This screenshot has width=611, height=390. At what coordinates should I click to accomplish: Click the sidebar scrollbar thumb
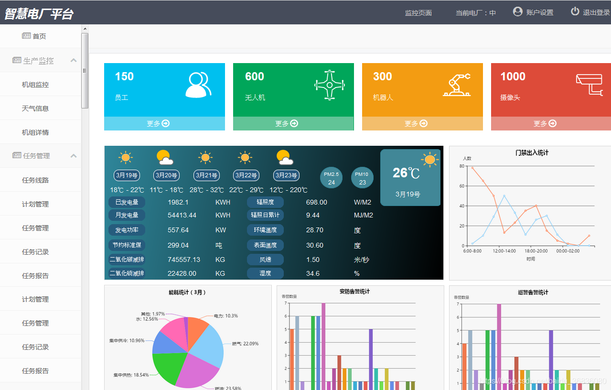(x=85, y=71)
